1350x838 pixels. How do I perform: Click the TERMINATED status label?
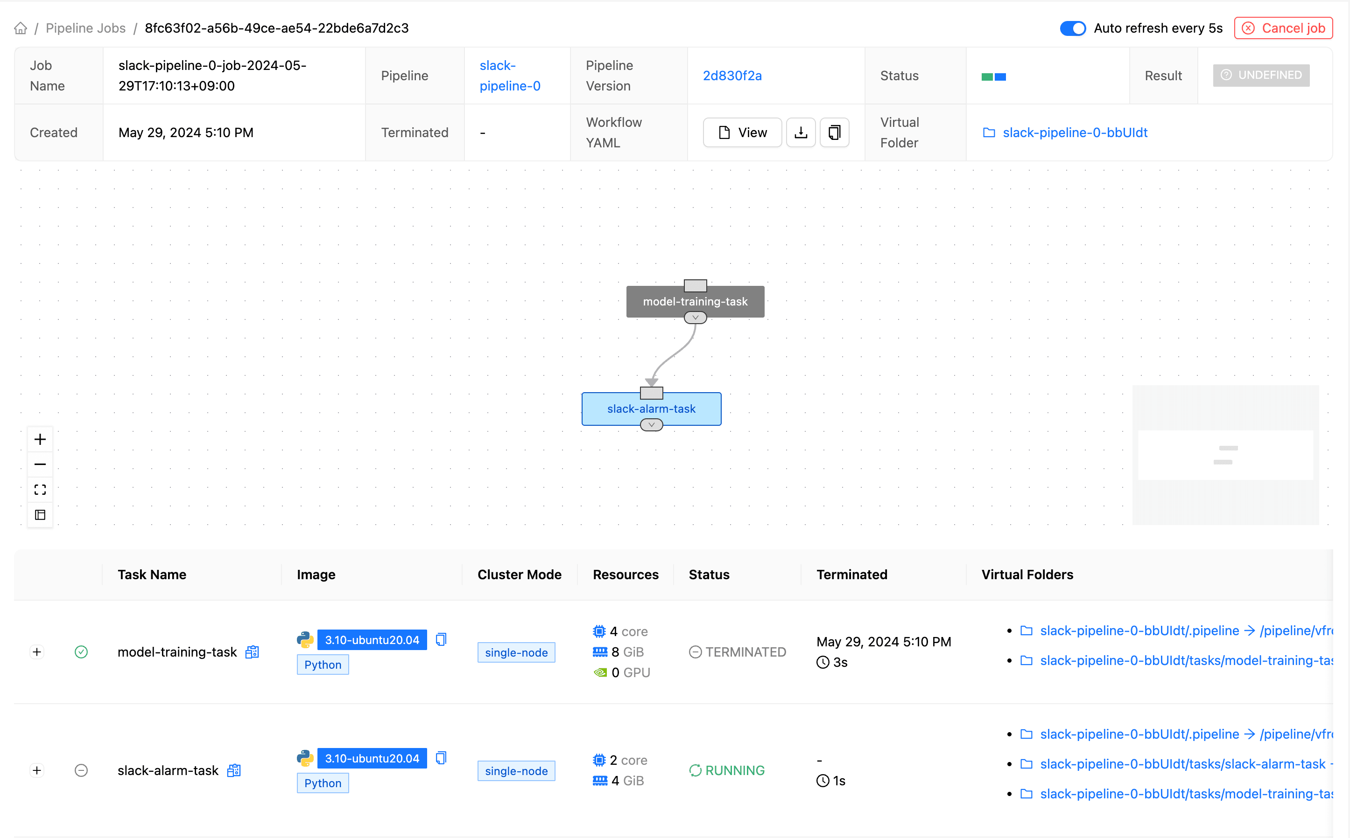coord(738,652)
